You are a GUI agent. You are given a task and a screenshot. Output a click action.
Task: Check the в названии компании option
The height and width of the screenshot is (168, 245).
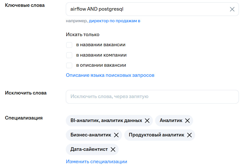pyautogui.click(x=69, y=55)
